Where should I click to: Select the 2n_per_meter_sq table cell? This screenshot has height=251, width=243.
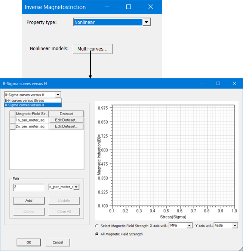tap(32, 126)
